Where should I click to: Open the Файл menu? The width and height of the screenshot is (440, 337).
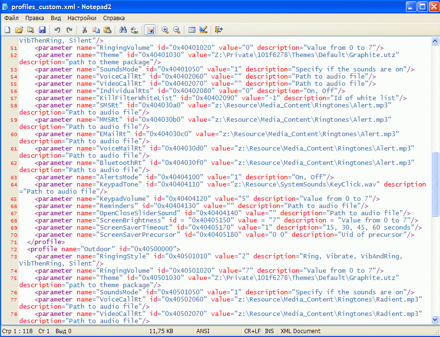[12, 18]
